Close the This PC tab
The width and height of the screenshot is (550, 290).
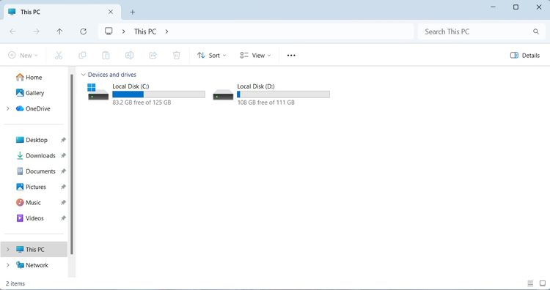point(111,12)
